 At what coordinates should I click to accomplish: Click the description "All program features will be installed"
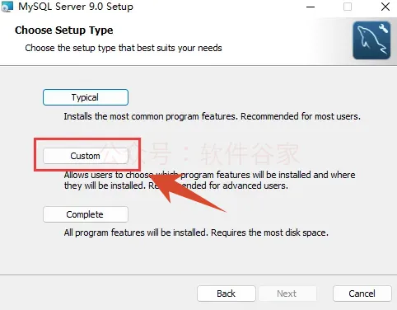[x=136, y=233]
